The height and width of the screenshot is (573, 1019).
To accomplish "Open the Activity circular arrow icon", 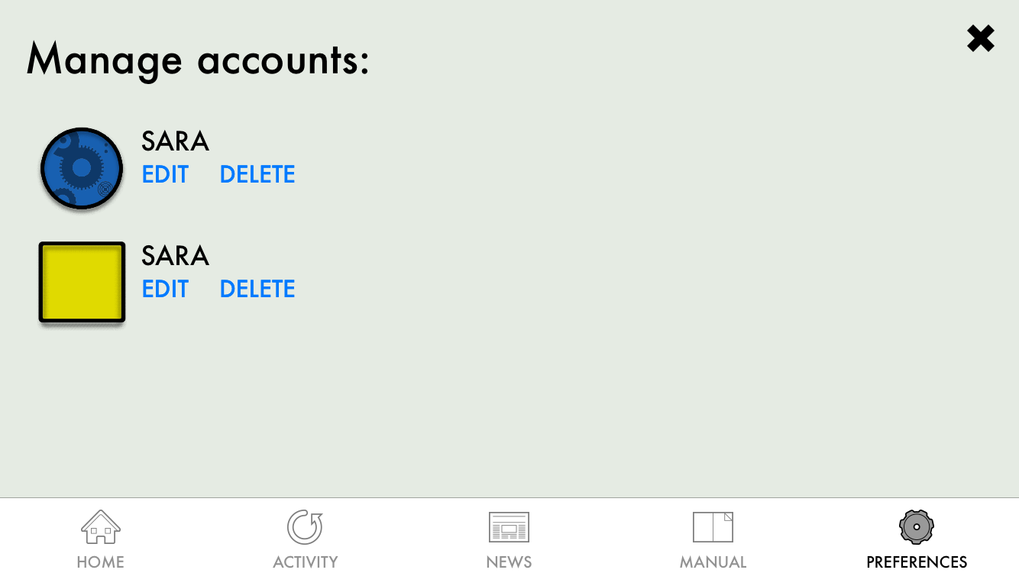I will 305,527.
